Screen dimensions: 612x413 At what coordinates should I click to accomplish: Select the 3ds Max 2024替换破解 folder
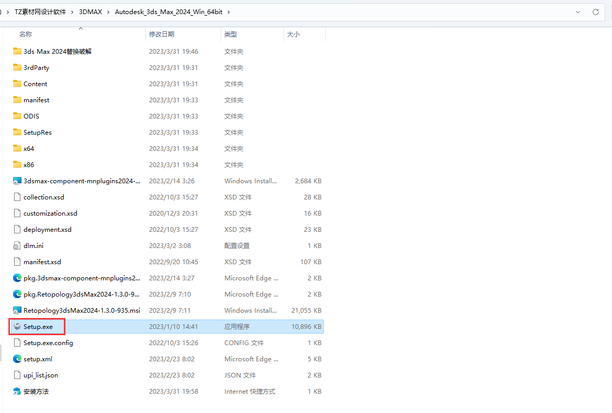click(58, 52)
